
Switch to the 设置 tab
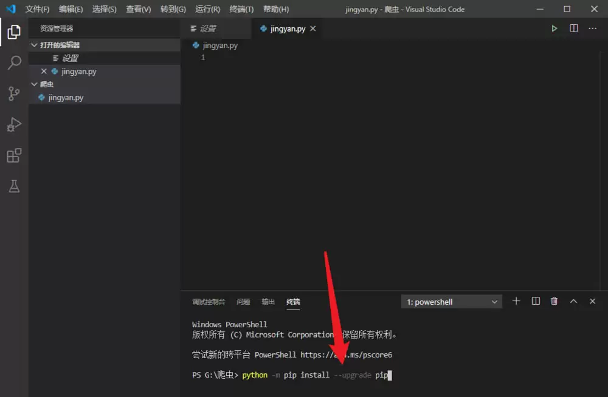pyautogui.click(x=207, y=28)
